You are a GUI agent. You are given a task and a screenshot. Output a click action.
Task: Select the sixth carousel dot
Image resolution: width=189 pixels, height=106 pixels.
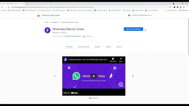coord(98,98)
